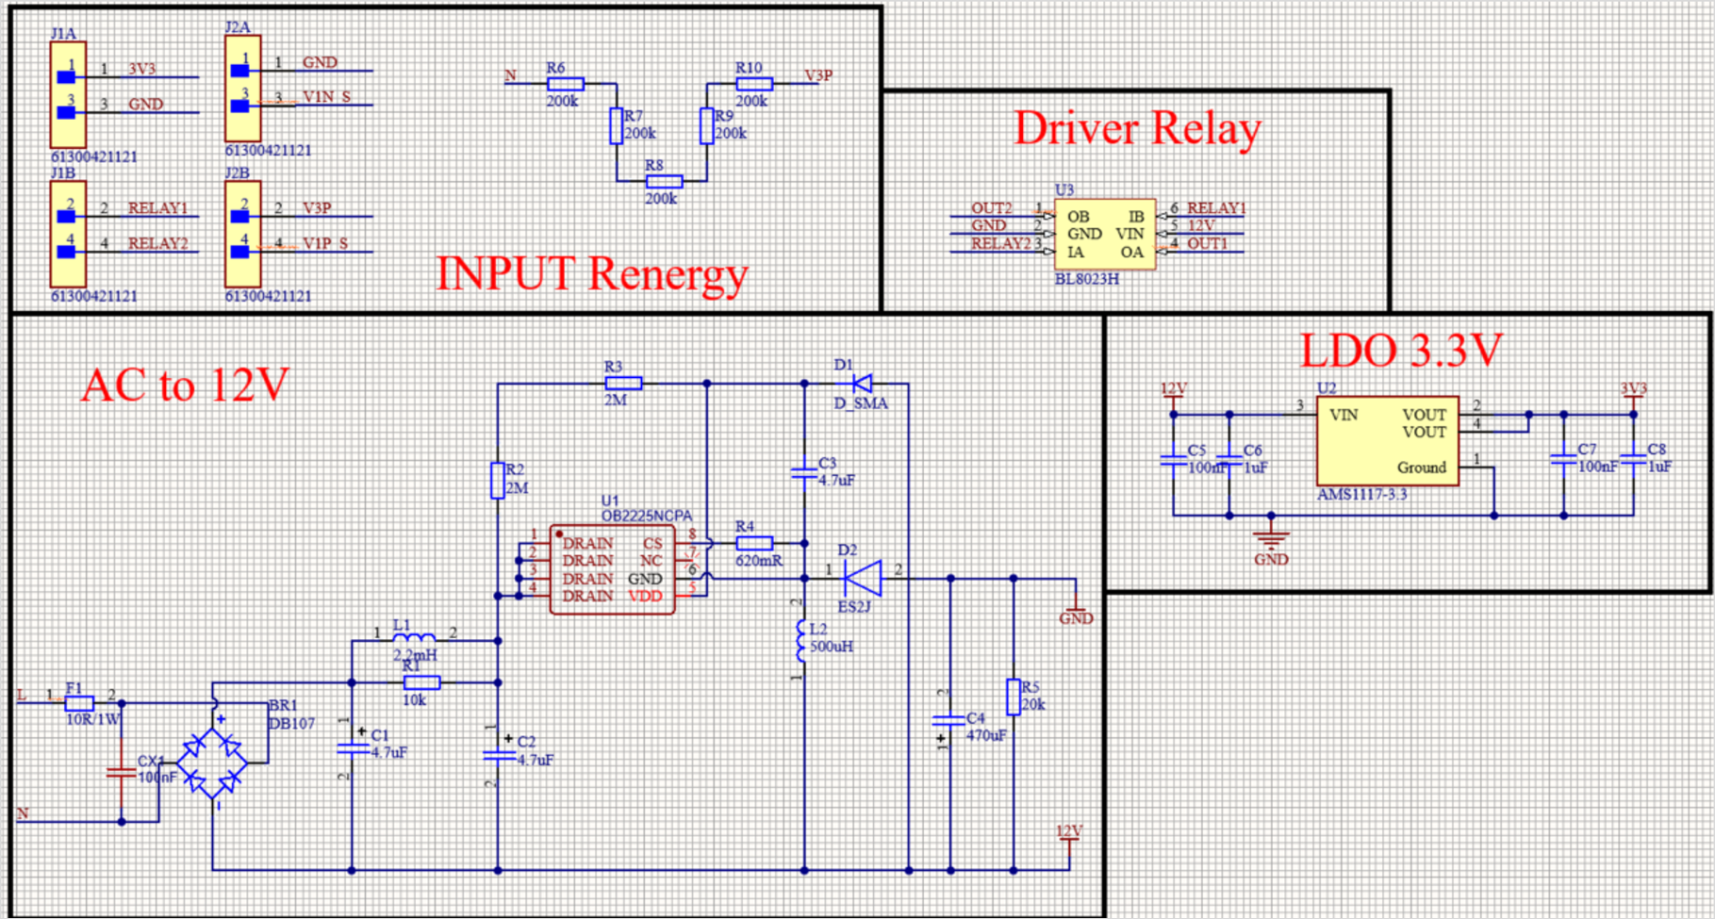Select resistor R8 symbol
Viewport: 1715px width, 919px height.
tap(664, 181)
